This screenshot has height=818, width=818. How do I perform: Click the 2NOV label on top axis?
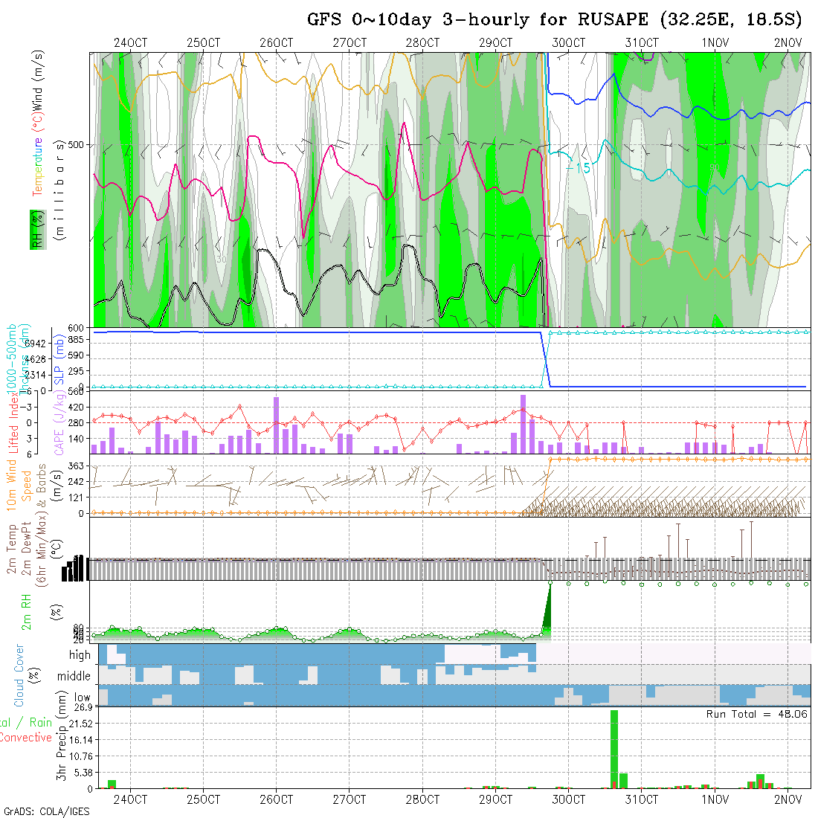(788, 43)
